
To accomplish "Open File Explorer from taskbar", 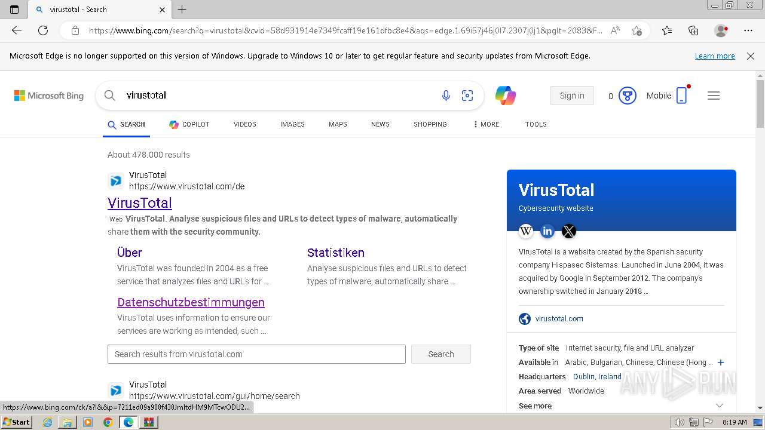I will (68, 422).
